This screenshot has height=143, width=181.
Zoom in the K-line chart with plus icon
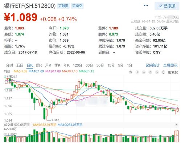(x=137, y=72)
